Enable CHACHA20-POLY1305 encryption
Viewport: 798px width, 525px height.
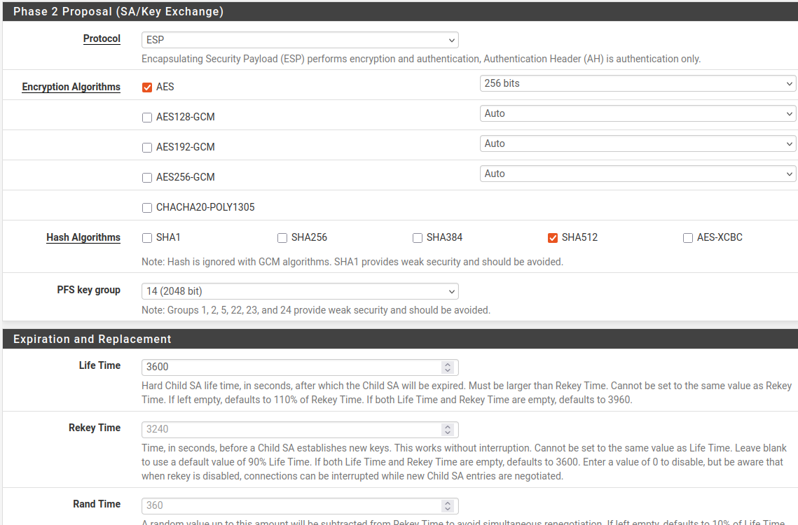tap(146, 207)
